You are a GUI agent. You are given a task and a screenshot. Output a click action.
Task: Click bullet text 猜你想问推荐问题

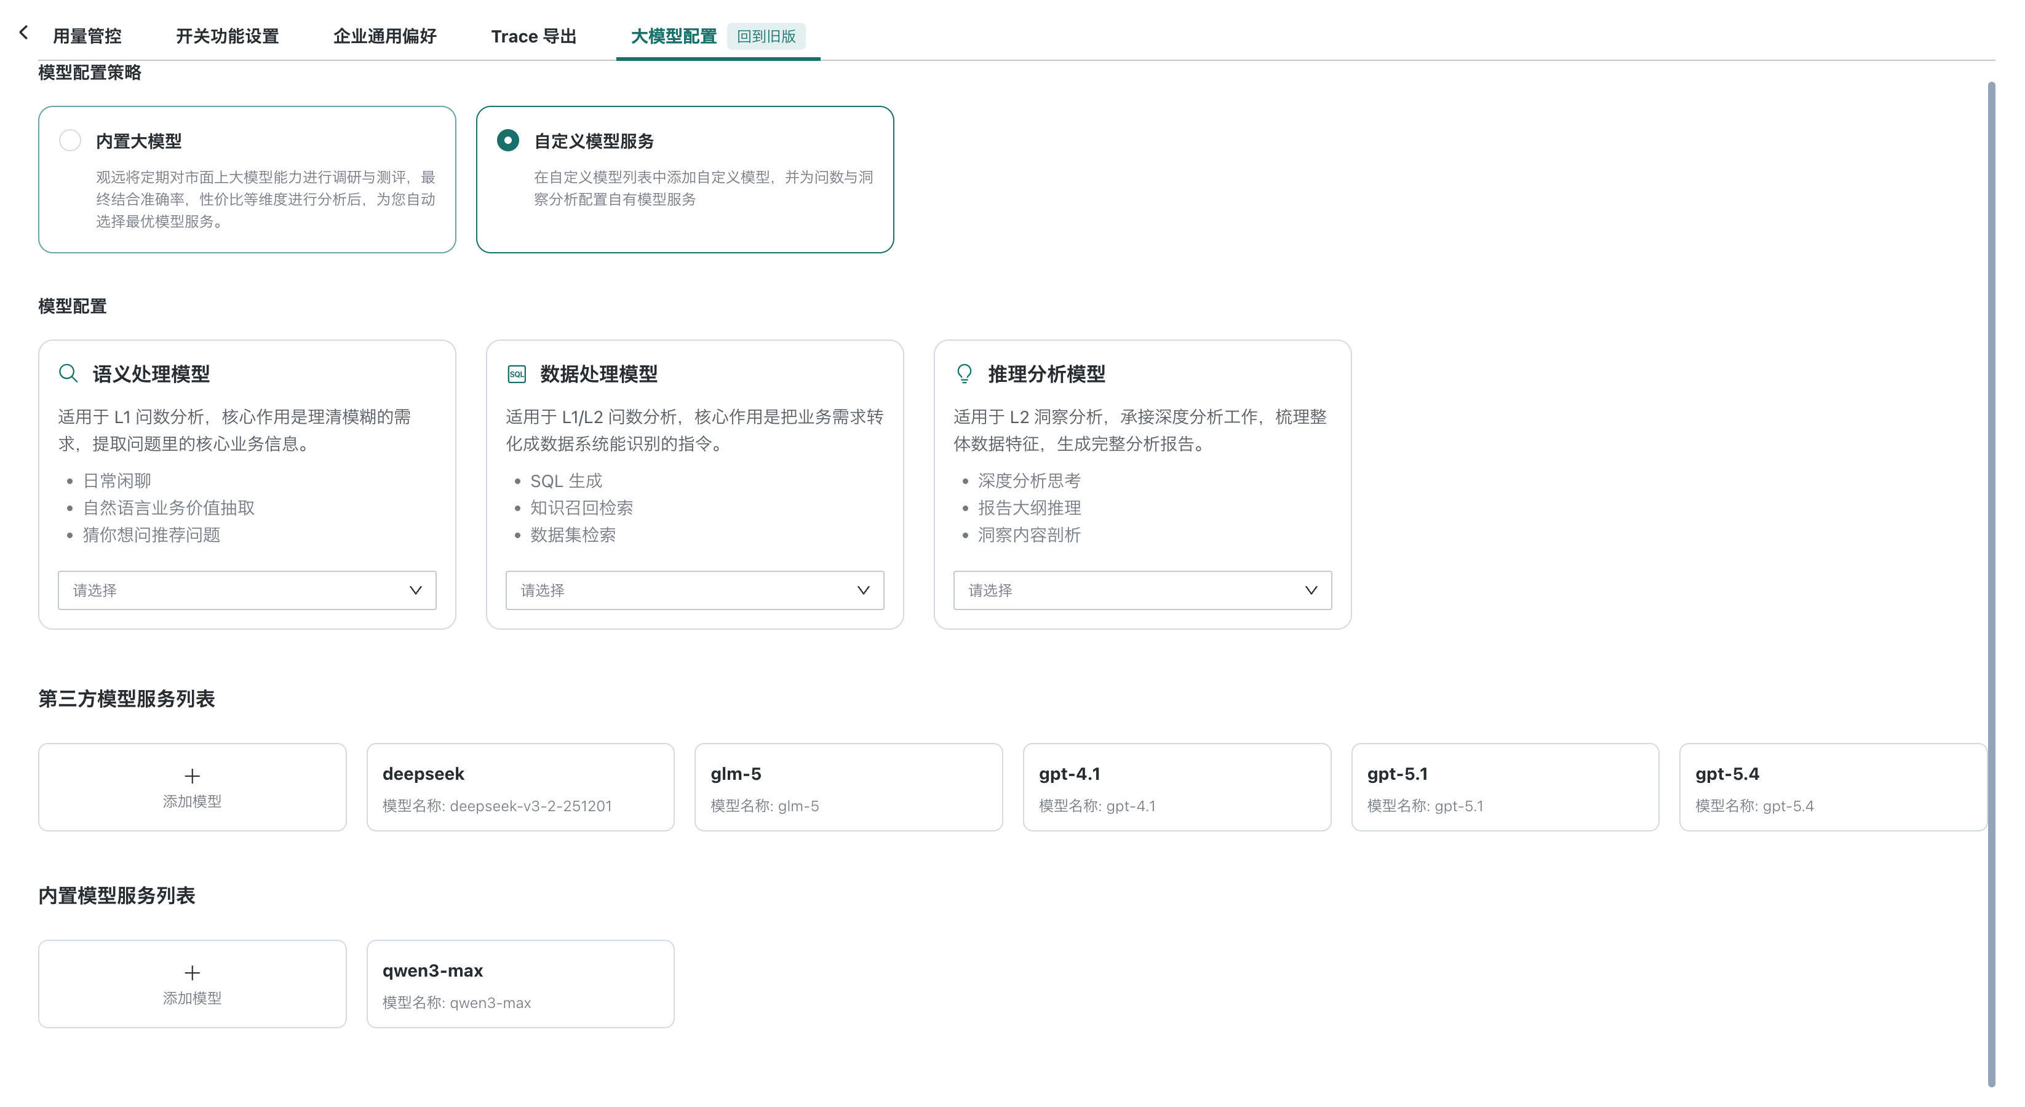click(x=152, y=535)
